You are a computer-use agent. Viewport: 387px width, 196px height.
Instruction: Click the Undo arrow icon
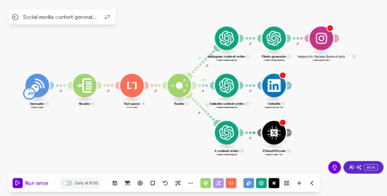click(x=165, y=183)
